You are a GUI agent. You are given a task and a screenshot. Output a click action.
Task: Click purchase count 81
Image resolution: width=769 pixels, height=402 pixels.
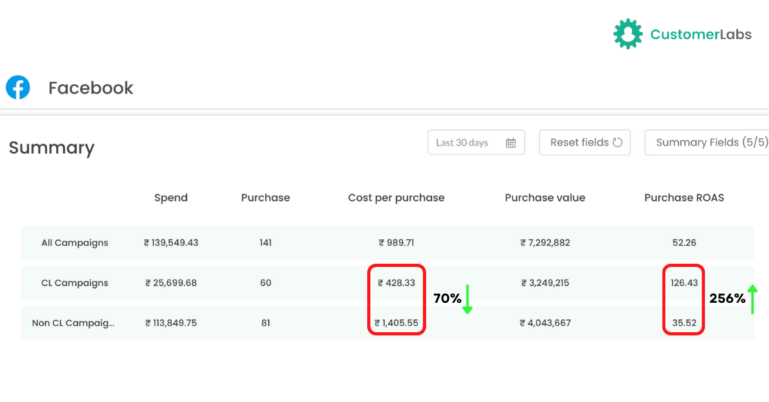[x=265, y=323]
